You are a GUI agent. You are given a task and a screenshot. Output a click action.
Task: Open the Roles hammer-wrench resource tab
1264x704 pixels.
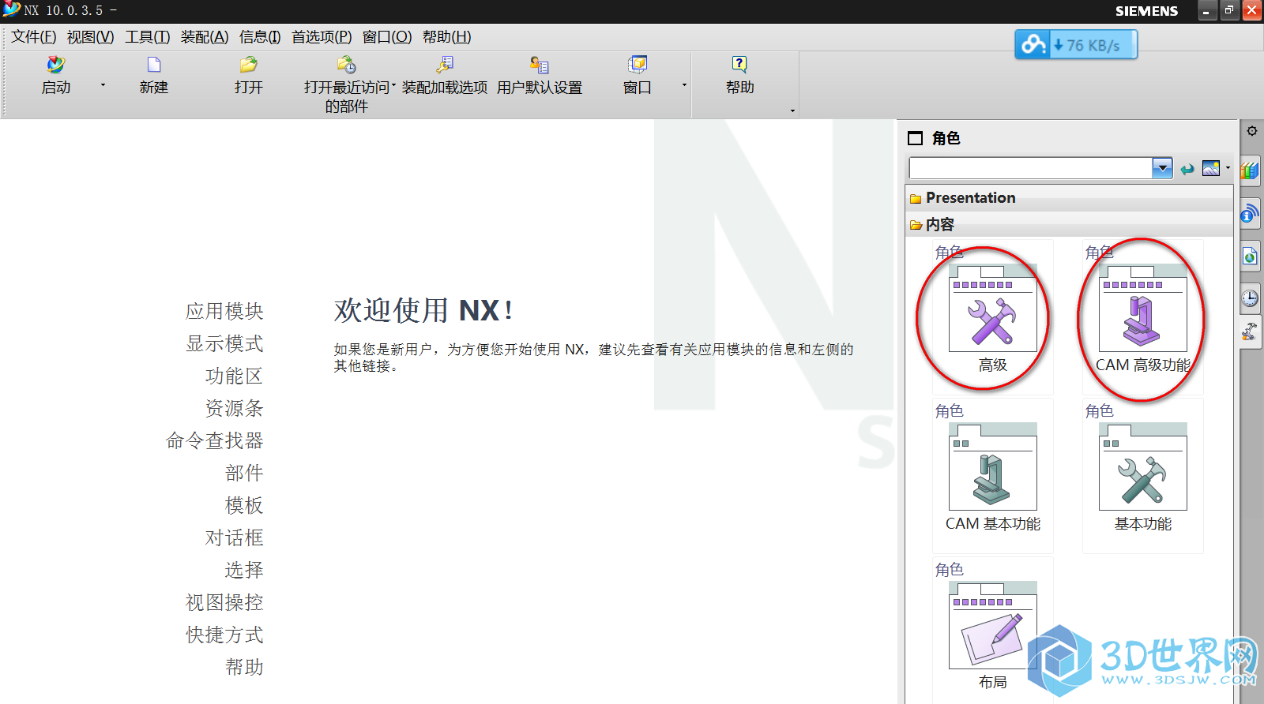point(1250,332)
